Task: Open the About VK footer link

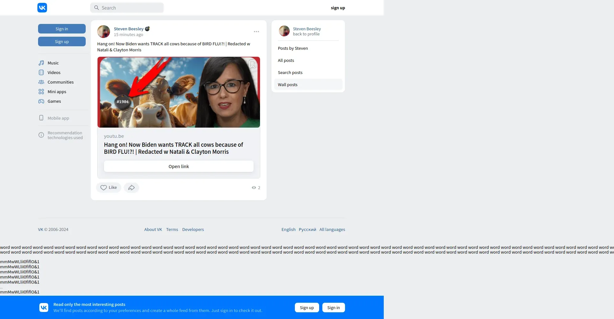Action: point(153,229)
